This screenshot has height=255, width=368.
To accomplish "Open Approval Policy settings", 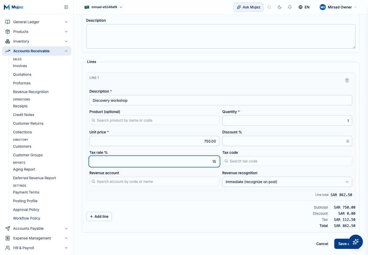I will coord(26,210).
